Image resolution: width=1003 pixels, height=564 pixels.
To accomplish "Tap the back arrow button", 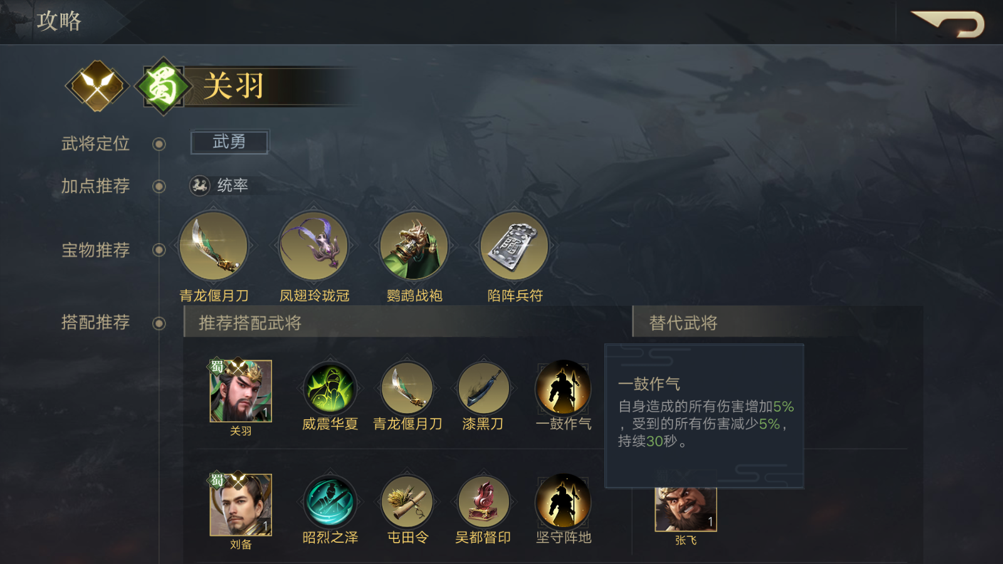I will [948, 24].
